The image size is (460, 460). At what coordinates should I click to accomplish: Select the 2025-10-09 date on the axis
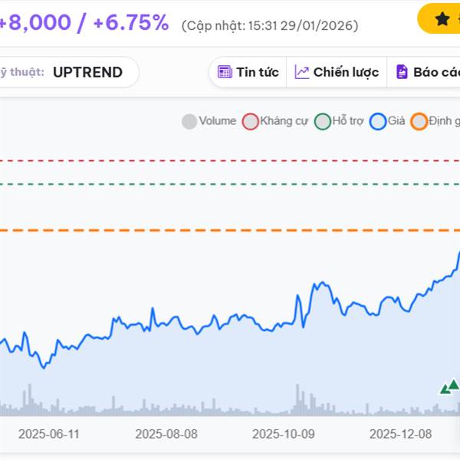(284, 434)
